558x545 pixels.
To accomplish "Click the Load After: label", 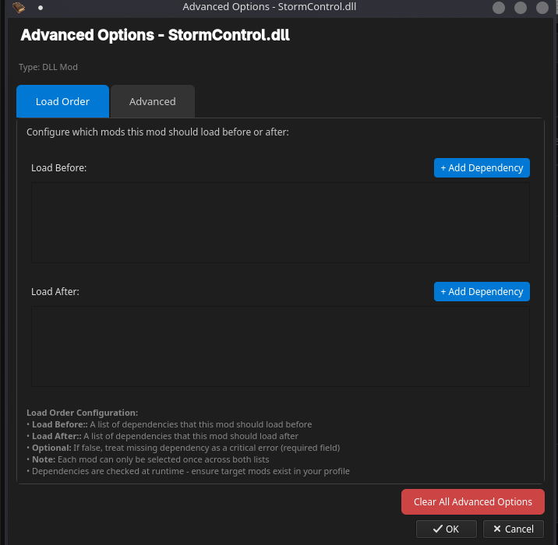I will tap(55, 292).
